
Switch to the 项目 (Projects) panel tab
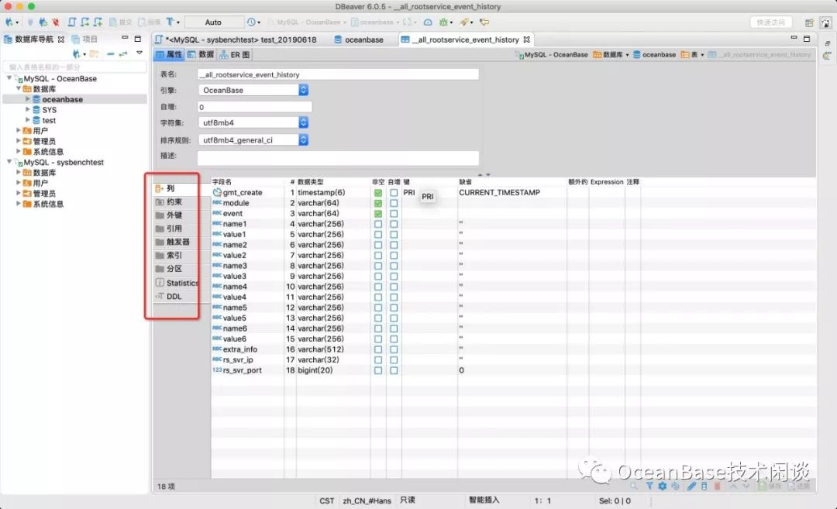[x=85, y=39]
